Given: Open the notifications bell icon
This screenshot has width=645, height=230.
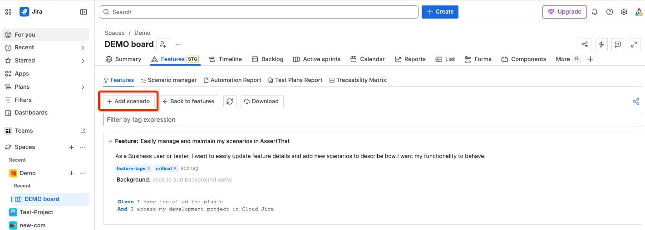Looking at the screenshot, I should (595, 12).
